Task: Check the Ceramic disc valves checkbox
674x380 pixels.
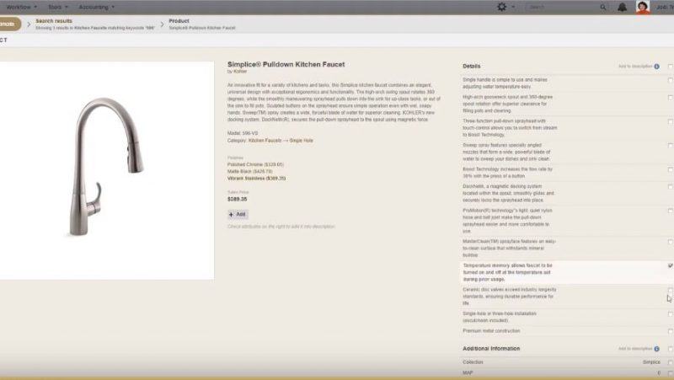Action: [x=671, y=291]
